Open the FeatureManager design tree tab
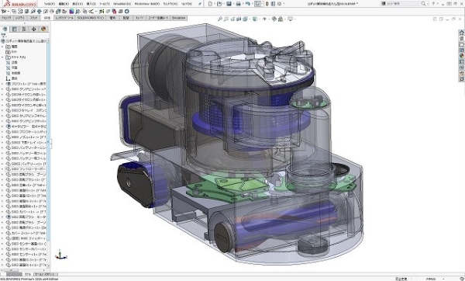This screenshot has width=465, height=281. pyautogui.click(x=5, y=29)
